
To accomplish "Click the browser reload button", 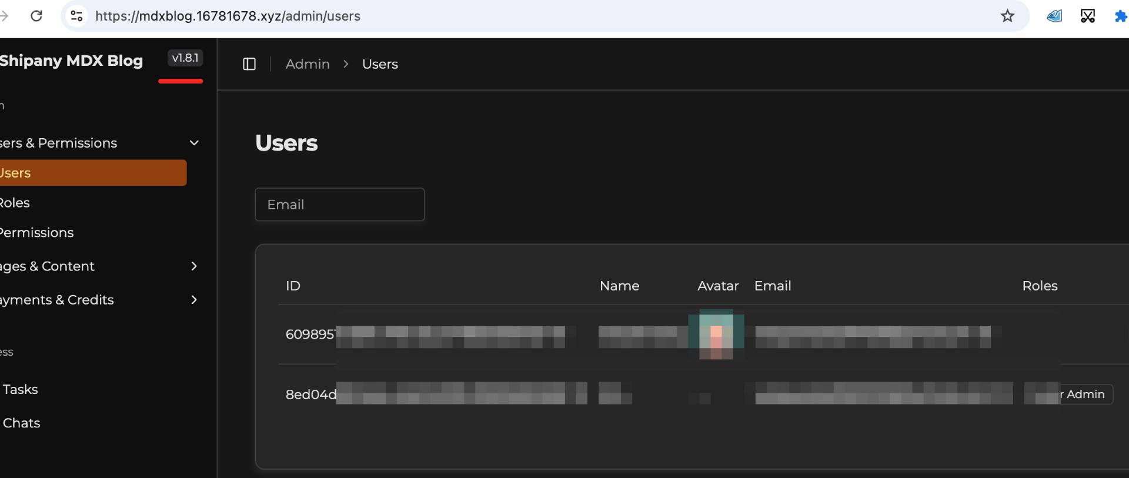I will click(x=36, y=16).
